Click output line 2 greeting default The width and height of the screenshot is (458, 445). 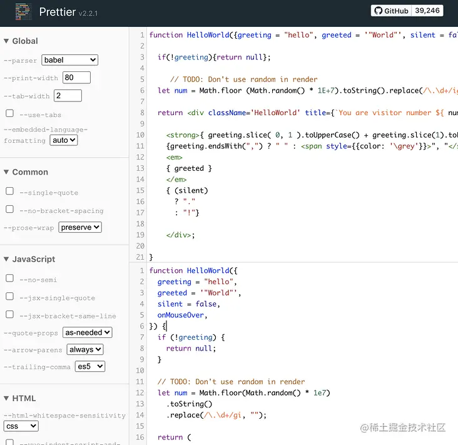197,282
